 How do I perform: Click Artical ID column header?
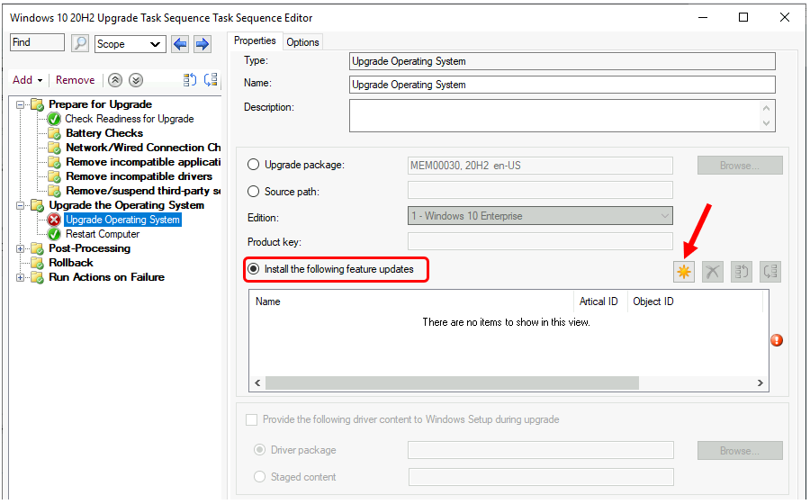(x=599, y=301)
